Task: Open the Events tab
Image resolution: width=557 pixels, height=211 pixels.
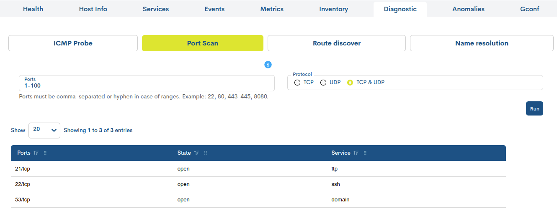Action: [214, 9]
